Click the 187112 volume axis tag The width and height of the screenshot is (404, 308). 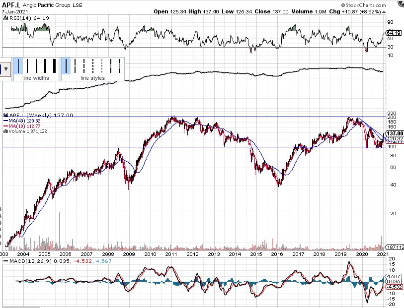click(395, 247)
